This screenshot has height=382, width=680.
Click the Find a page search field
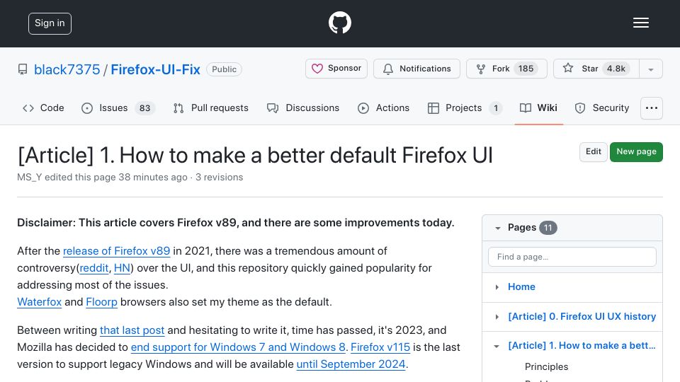[572, 257]
